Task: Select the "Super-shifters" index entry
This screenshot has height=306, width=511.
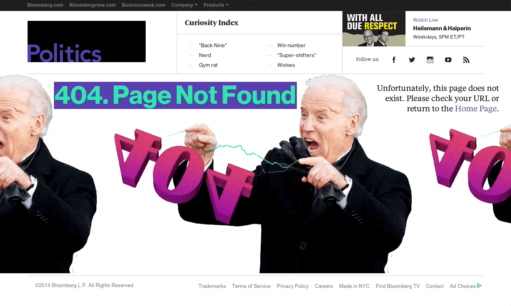Action: click(296, 55)
